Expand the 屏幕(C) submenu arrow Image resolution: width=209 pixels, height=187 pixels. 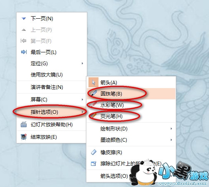82,99
